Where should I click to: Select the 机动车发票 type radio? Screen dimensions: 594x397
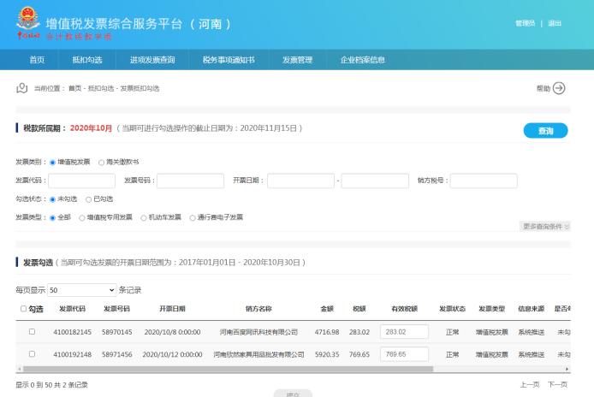pyautogui.click(x=144, y=218)
